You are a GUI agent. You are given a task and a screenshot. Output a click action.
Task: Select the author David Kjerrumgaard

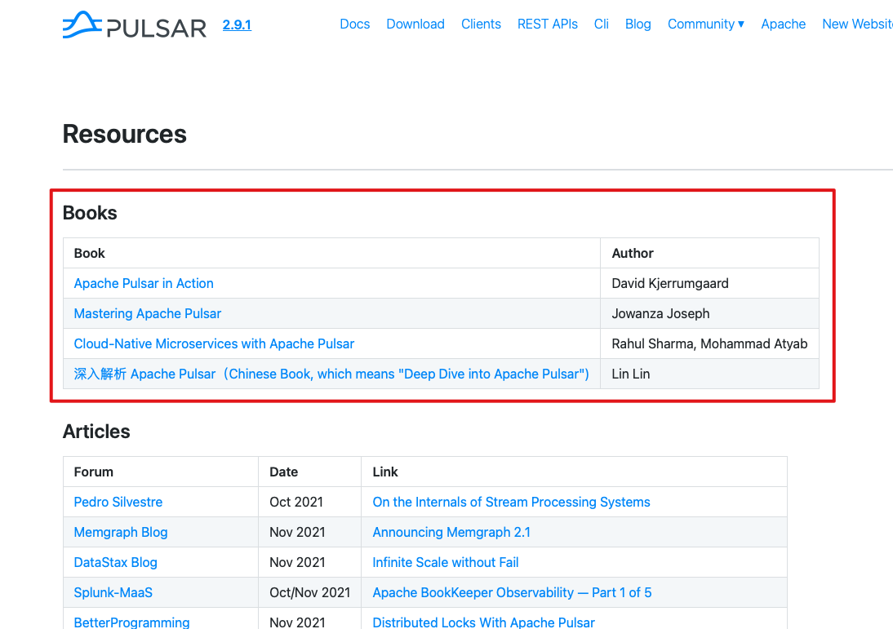(669, 283)
